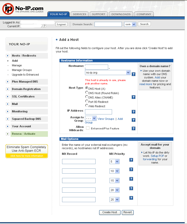The width and height of the screenshot is (187, 224).
Task: Click arrow icon beside Plus Managed DNS
Action: [8, 82]
